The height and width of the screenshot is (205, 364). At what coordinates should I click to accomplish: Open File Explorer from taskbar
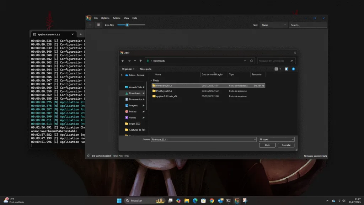(187, 201)
